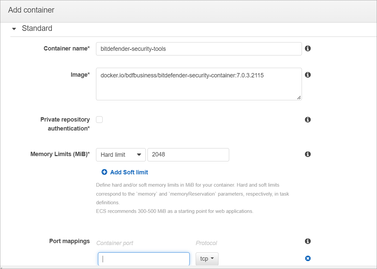Click the Add container dialog title
377x269 pixels.
(x=31, y=10)
